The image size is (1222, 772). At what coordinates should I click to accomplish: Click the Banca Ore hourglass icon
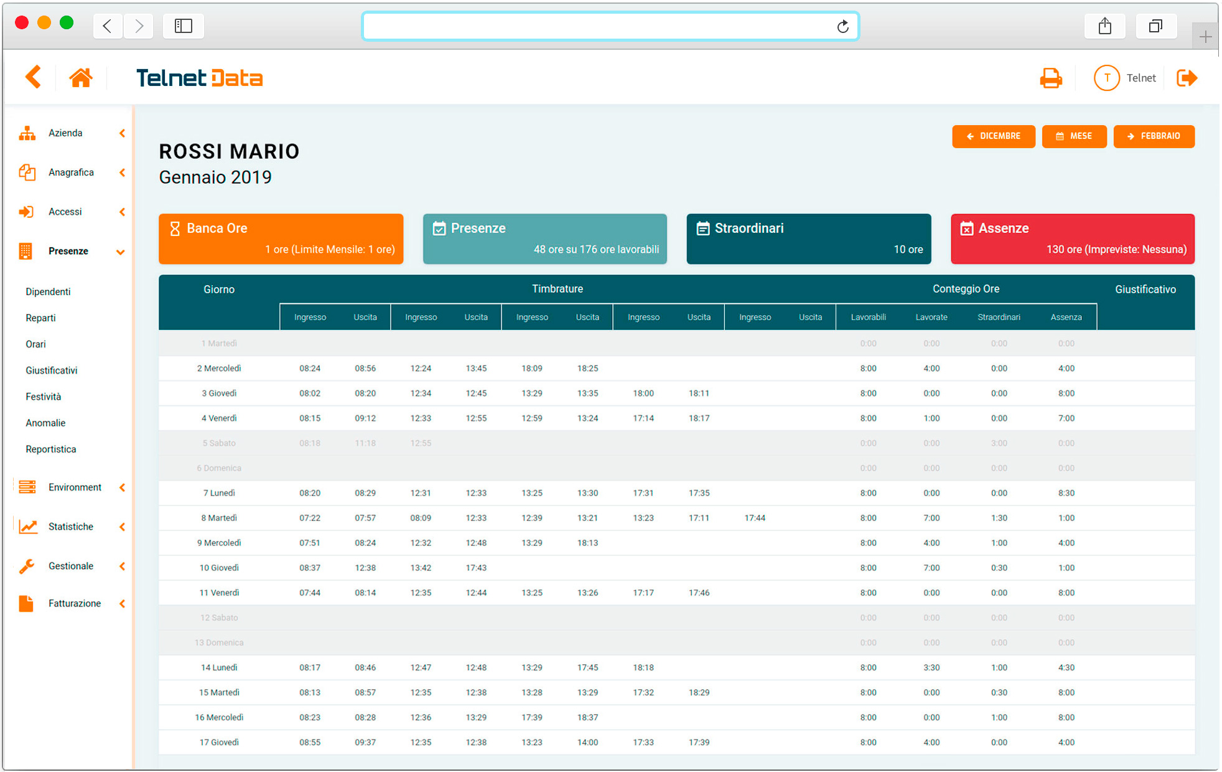tap(175, 228)
